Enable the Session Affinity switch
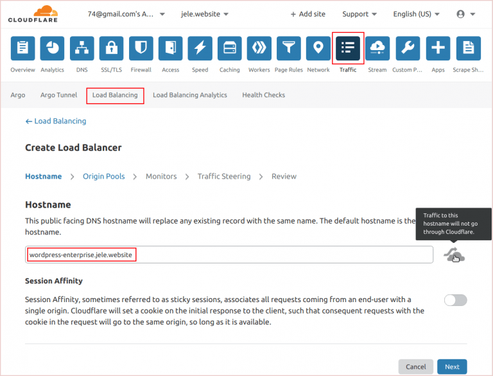493x376 pixels. pyautogui.click(x=455, y=300)
